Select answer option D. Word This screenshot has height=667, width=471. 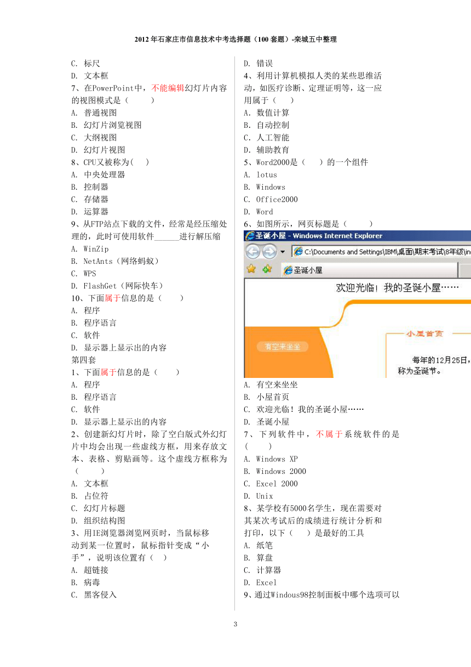[259, 212]
